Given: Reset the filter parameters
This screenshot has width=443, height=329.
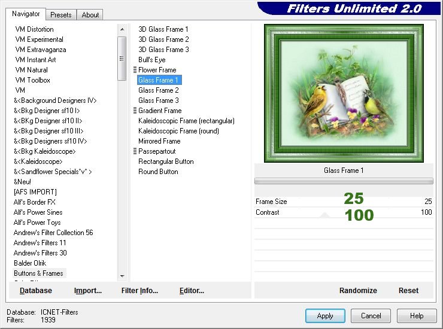Looking at the screenshot, I should (x=408, y=290).
